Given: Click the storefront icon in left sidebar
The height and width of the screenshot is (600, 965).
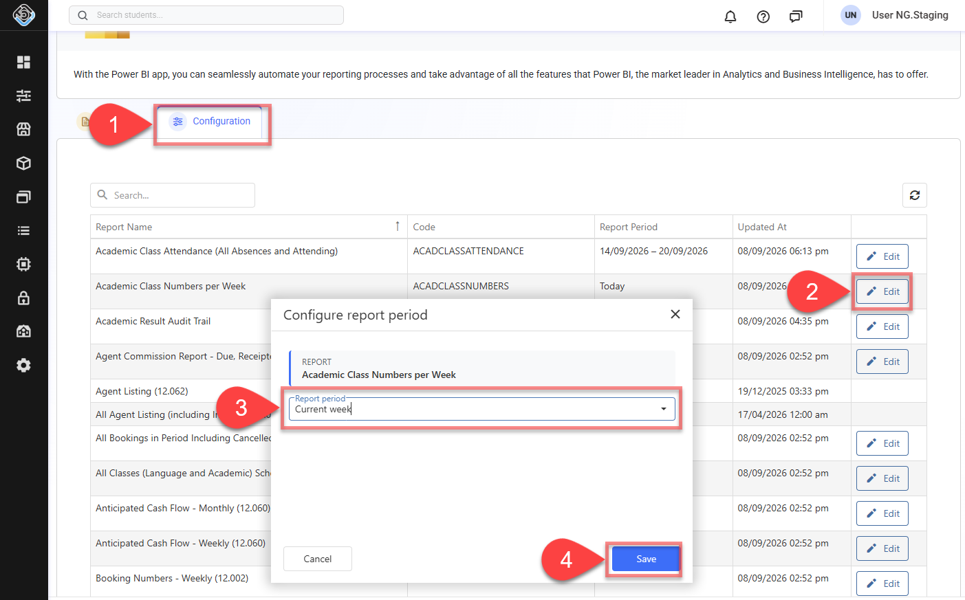Looking at the screenshot, I should pyautogui.click(x=23, y=129).
